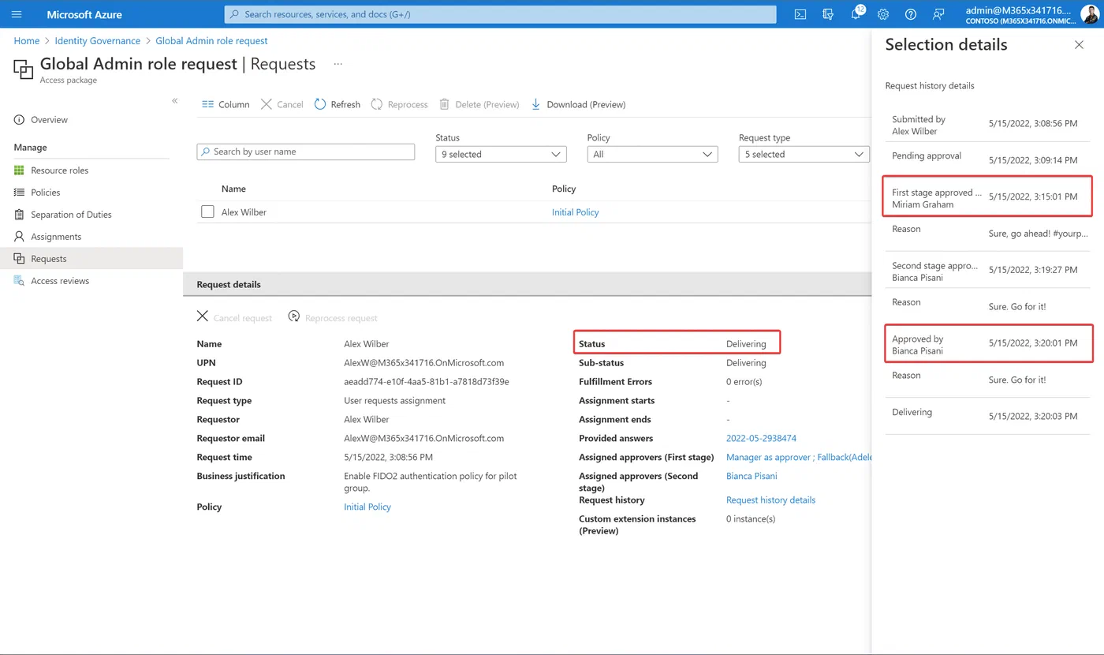Click the Column toolbar button

[x=226, y=104]
